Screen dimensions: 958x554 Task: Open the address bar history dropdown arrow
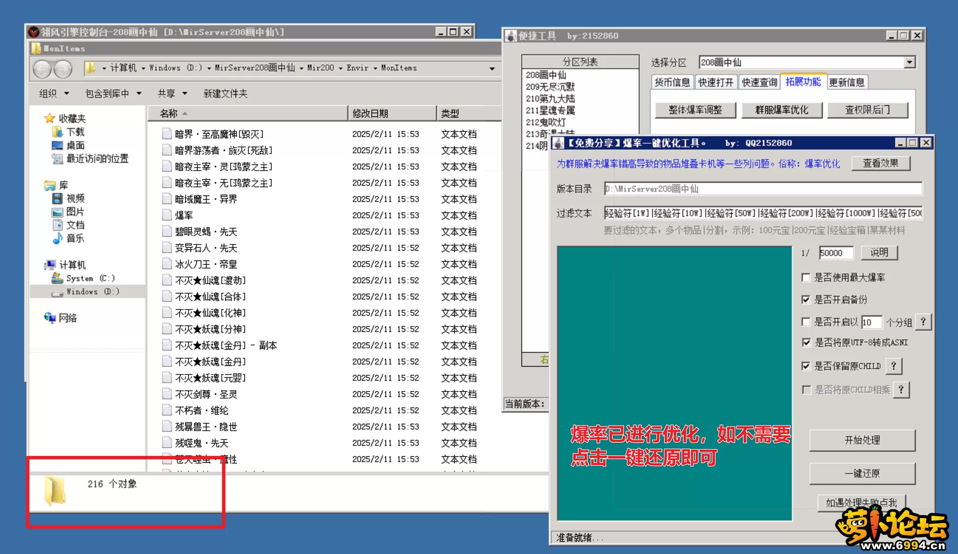pyautogui.click(x=492, y=68)
